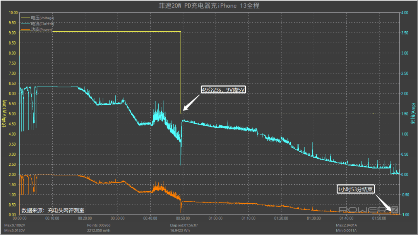Click the Elapsed:01:56:07 readout
Viewport: 418px width, 235px height.
(184, 225)
